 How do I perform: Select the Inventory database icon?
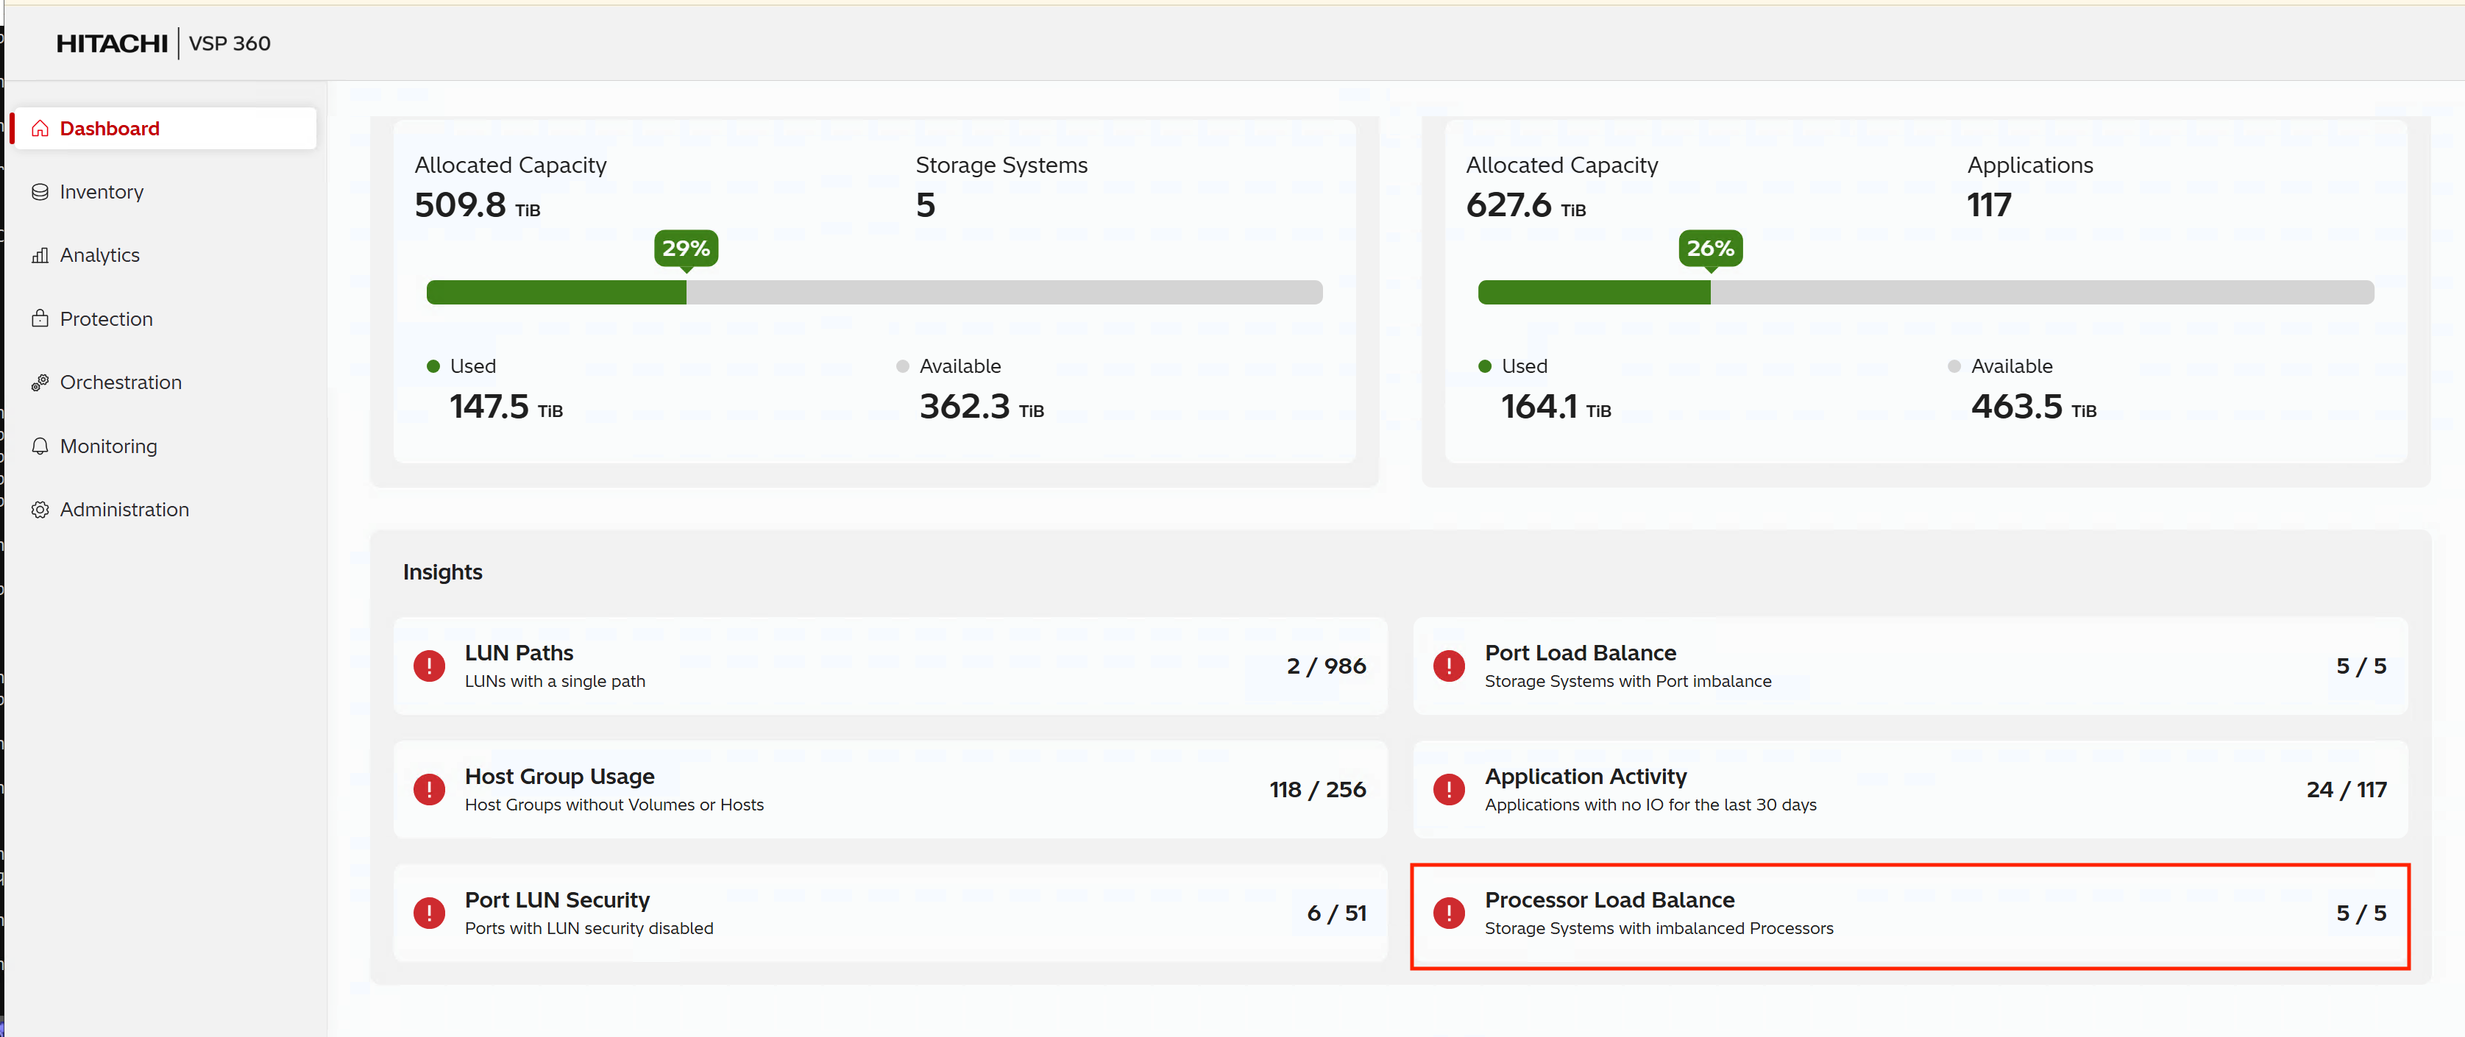click(x=40, y=191)
